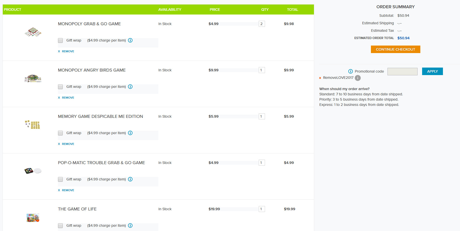Click the Subtotal $50.94 value
The width and height of the screenshot is (460, 231).
pyautogui.click(x=403, y=16)
